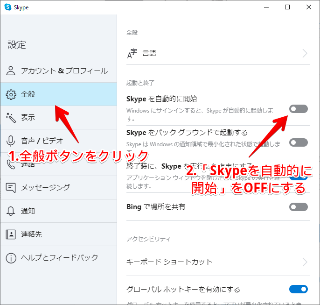Toggle Skype を自動的に開始 switch

point(299,109)
